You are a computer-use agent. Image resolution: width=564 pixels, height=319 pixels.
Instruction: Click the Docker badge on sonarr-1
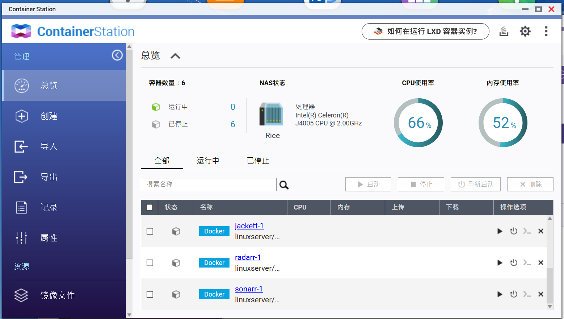click(214, 294)
